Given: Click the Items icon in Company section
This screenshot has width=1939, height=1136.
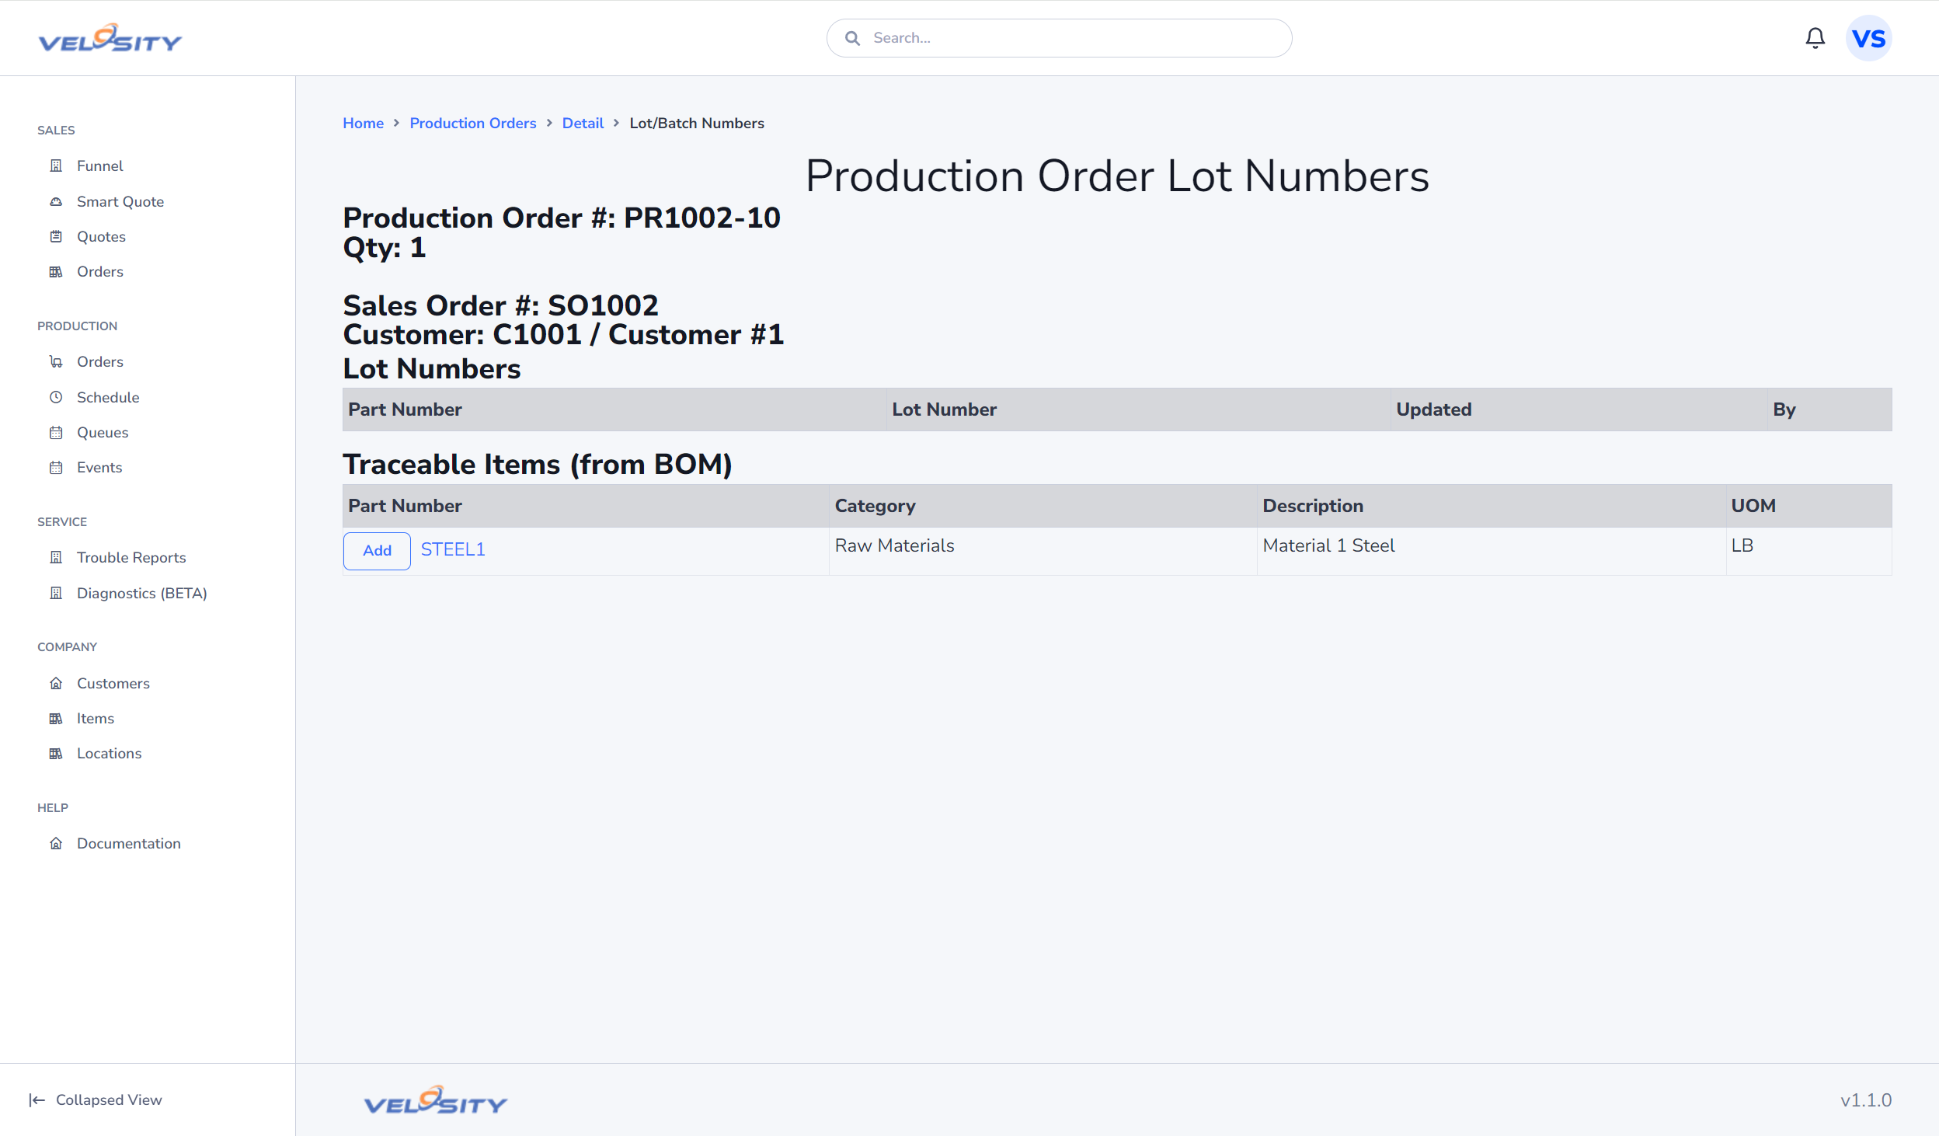Looking at the screenshot, I should 56,718.
